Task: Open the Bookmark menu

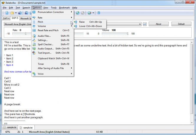Action: (x=64, y=7)
